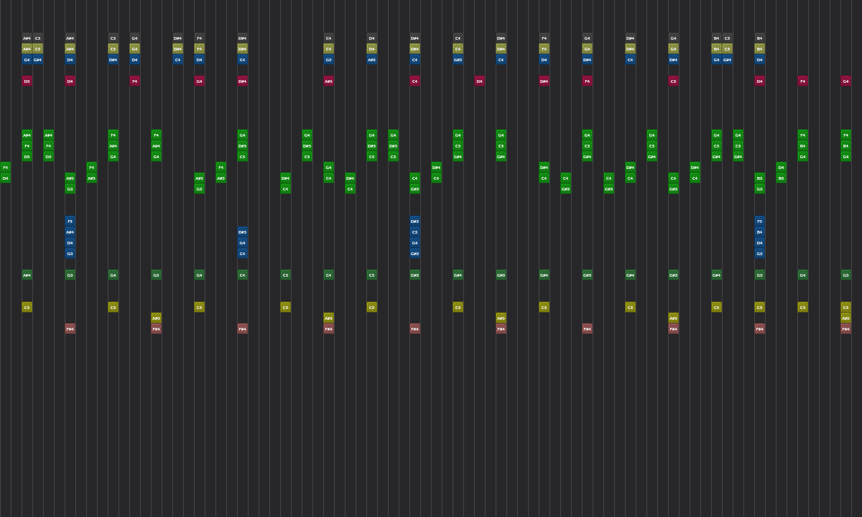Select the leftmost salmon F#4 note
The image size is (862, 517).
[x=70, y=329]
